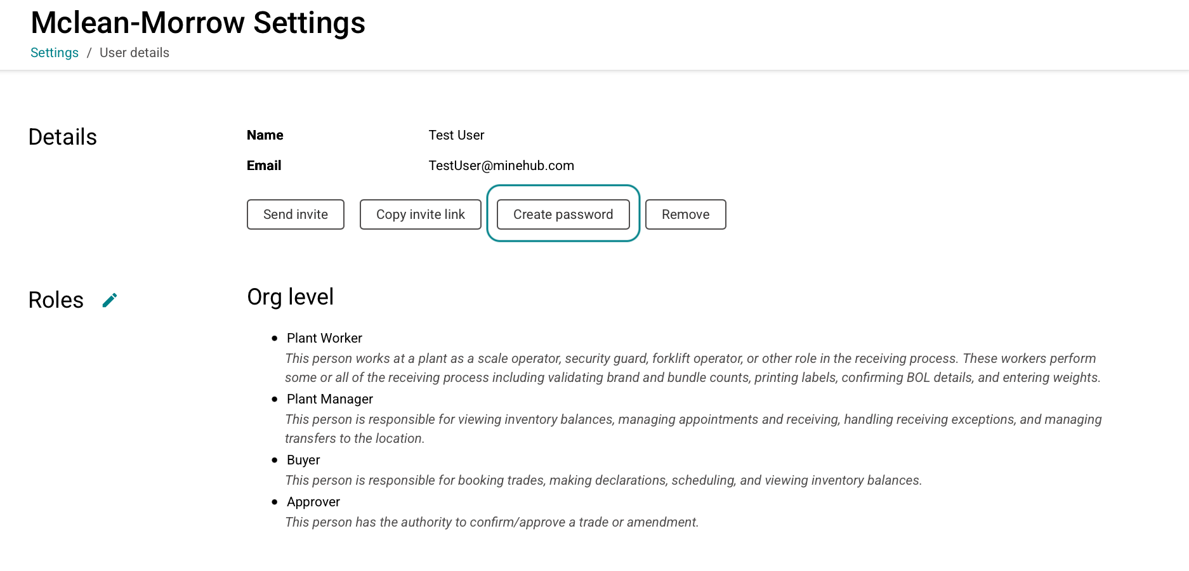The height and width of the screenshot is (571, 1189).
Task: Click User details breadcrumb text
Action: coord(135,53)
